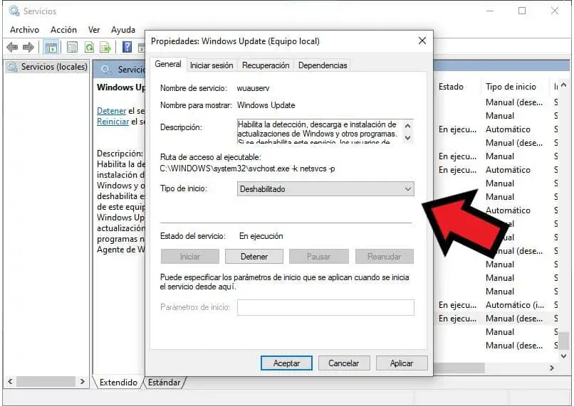Viewport: 574px width, 406px height.
Task: Click the En ejecución service status text
Action: click(261, 236)
